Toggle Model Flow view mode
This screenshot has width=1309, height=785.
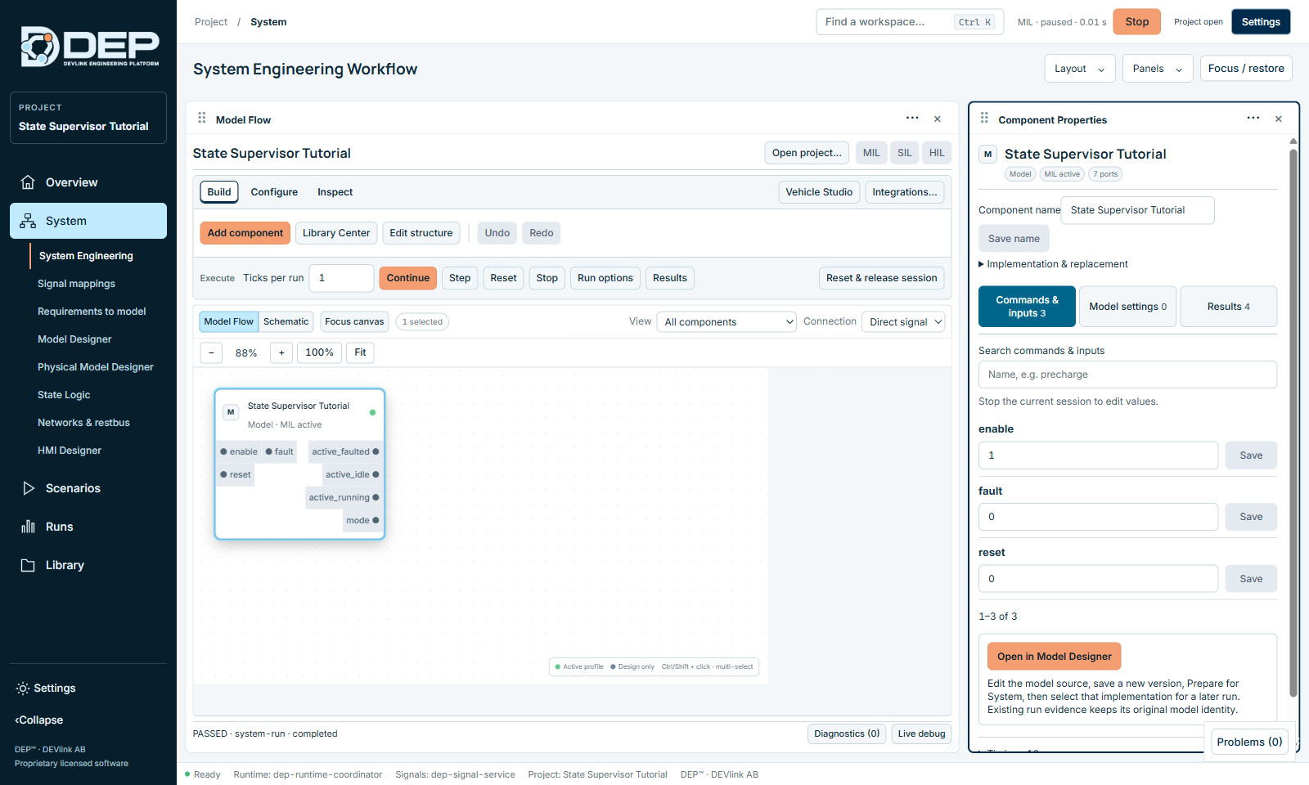pos(229,321)
